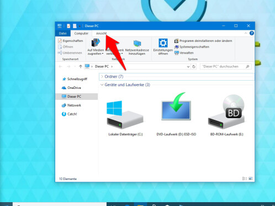275x206 pixels.
Task: Switch to the Computer tab
Action: click(81, 33)
